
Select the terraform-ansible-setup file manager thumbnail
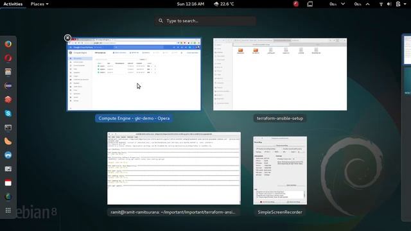[x=280, y=74]
